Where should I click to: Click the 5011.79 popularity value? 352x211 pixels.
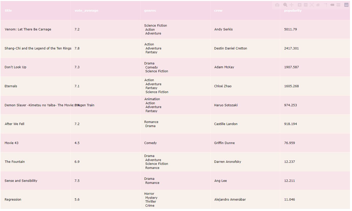click(x=290, y=29)
